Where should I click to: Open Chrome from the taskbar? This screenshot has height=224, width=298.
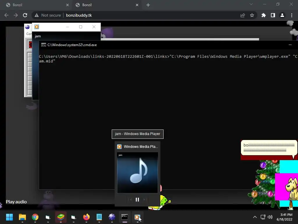pos(35,217)
